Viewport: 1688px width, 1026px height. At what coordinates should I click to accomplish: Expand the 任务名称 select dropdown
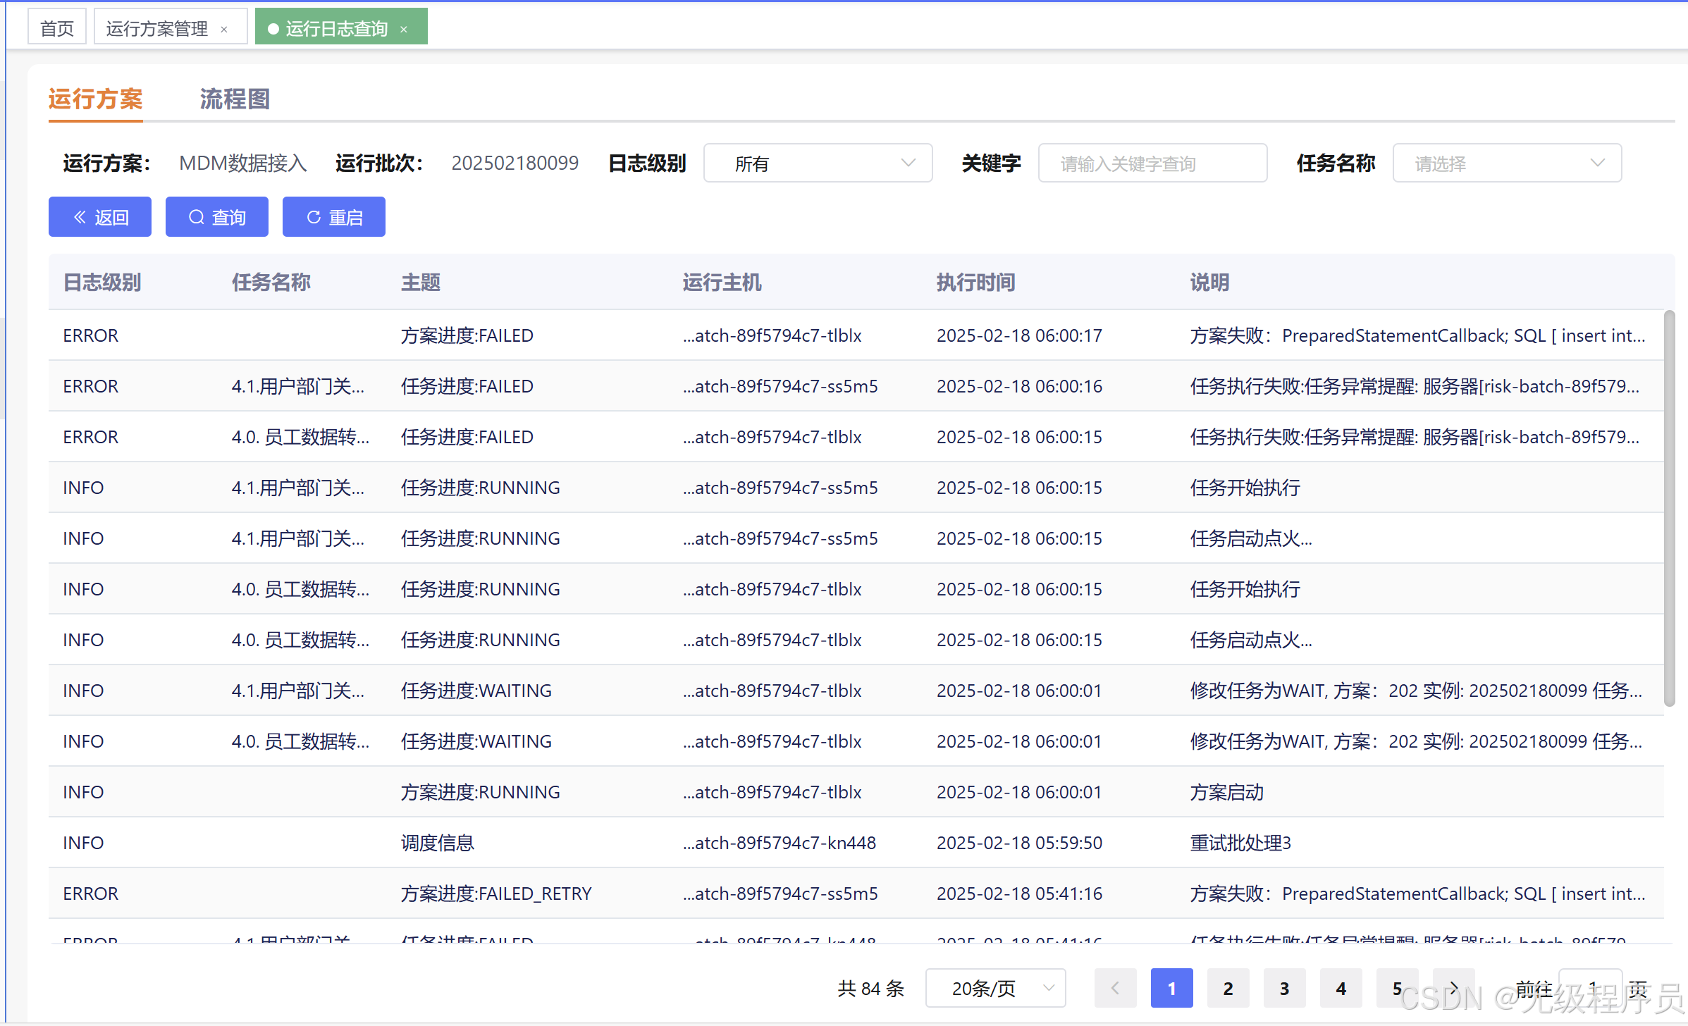click(x=1507, y=163)
